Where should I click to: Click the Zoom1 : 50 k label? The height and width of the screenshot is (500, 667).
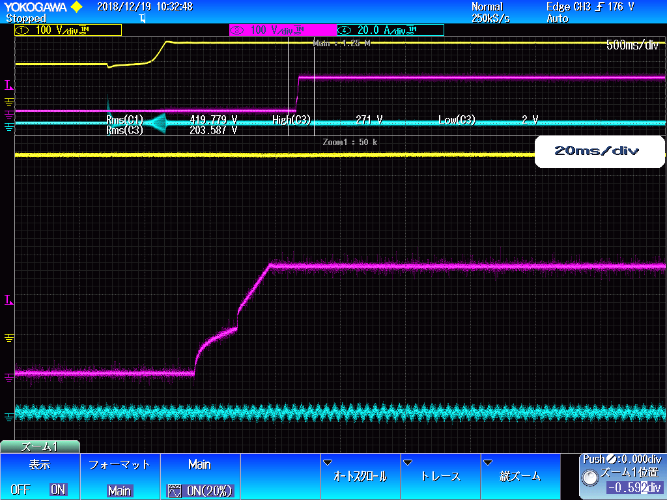(x=350, y=142)
